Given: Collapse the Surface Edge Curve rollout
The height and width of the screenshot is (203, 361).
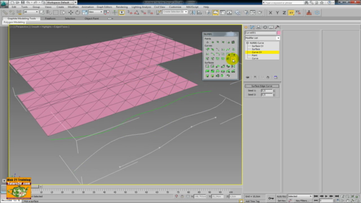Looking at the screenshot, I should pos(262,86).
